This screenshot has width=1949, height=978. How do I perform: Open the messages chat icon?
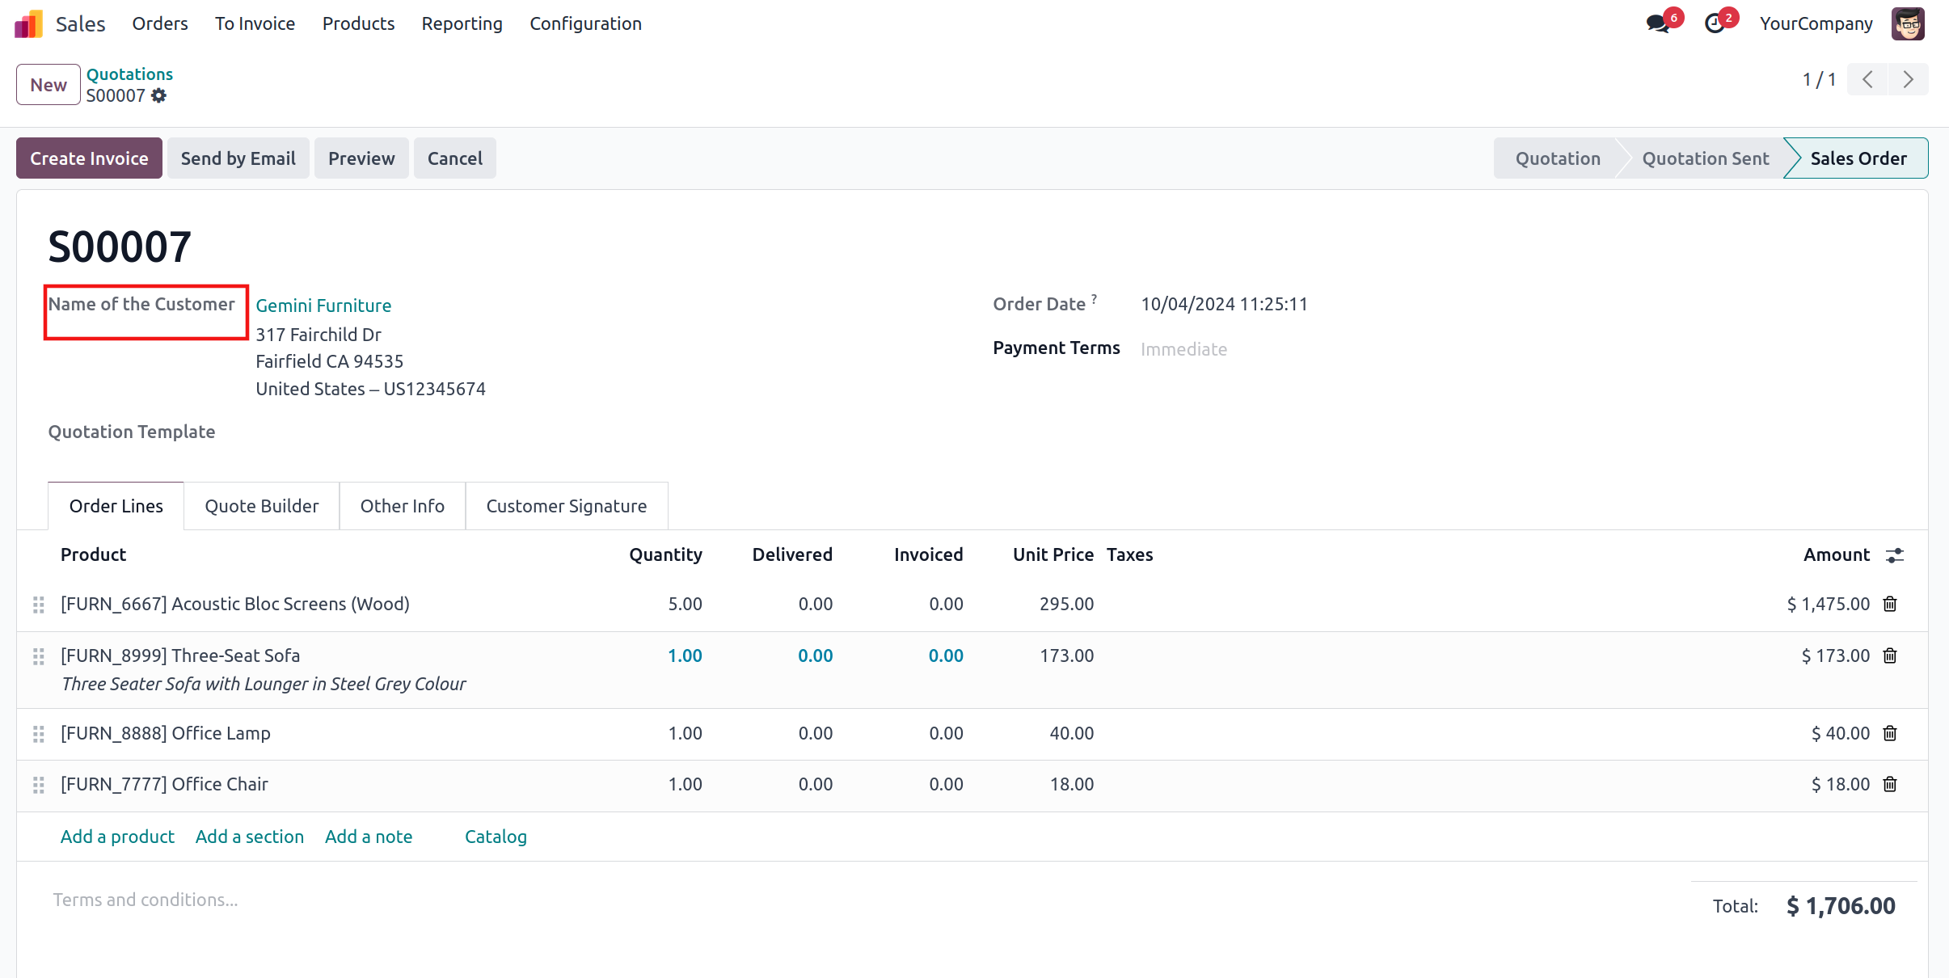click(x=1659, y=23)
